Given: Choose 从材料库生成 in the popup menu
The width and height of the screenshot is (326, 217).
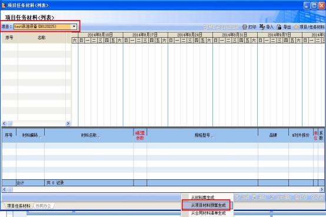Looking at the screenshot, I should pos(202,197).
